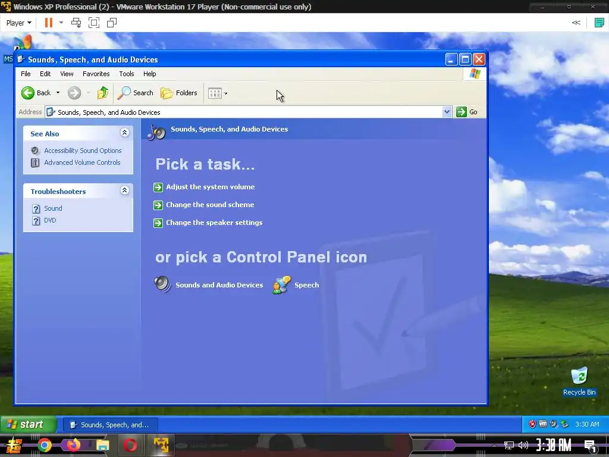
Task: Click the Go button arrow
Action: click(x=462, y=112)
